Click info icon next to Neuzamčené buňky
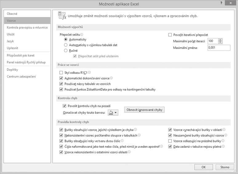The width and height of the screenshot is (238, 174). (226, 135)
